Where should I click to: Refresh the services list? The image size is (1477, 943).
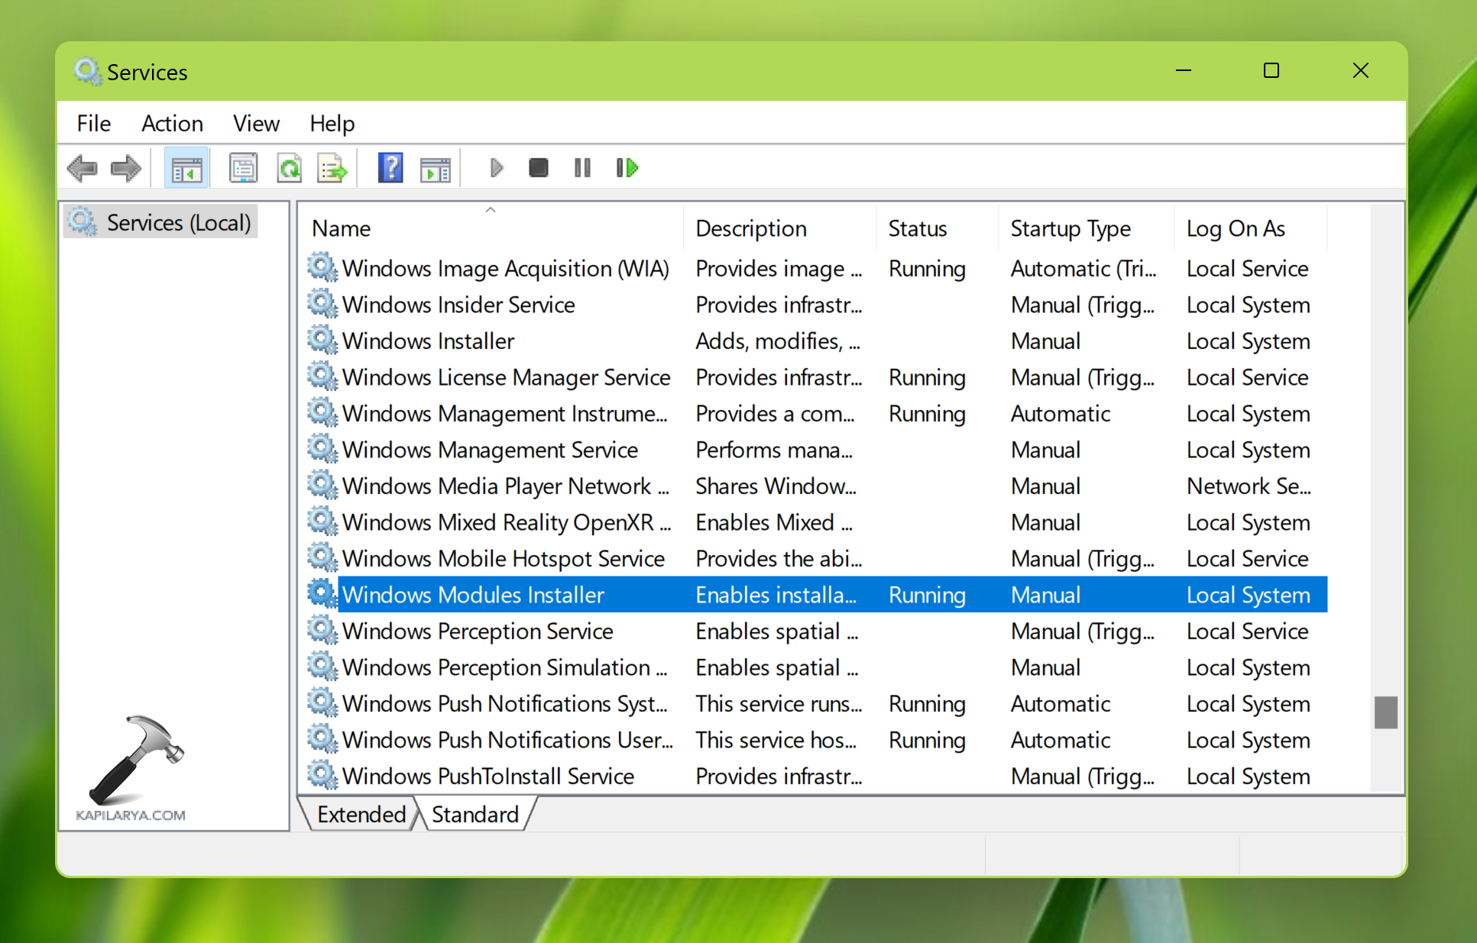pos(289,167)
